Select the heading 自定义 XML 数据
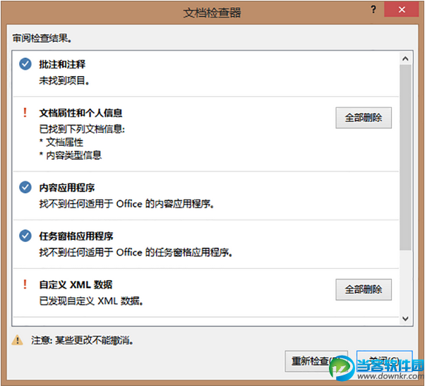This screenshot has height=386, width=425. [x=76, y=284]
